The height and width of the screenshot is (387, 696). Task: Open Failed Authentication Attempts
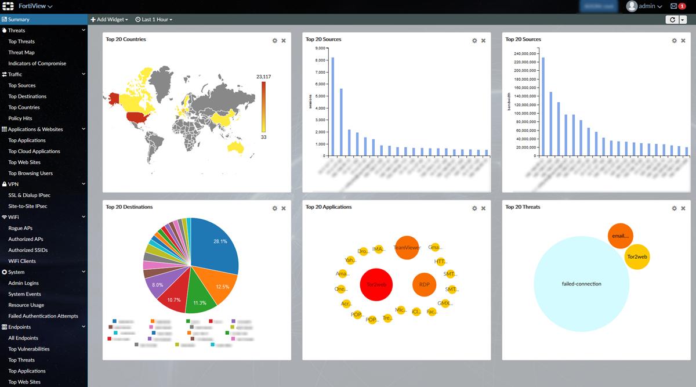tap(43, 316)
